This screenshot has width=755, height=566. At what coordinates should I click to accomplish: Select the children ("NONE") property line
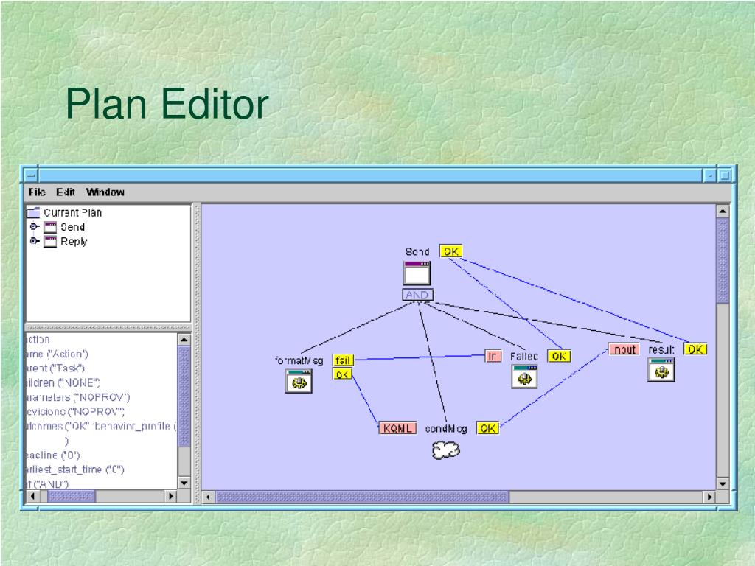pyautogui.click(x=63, y=382)
